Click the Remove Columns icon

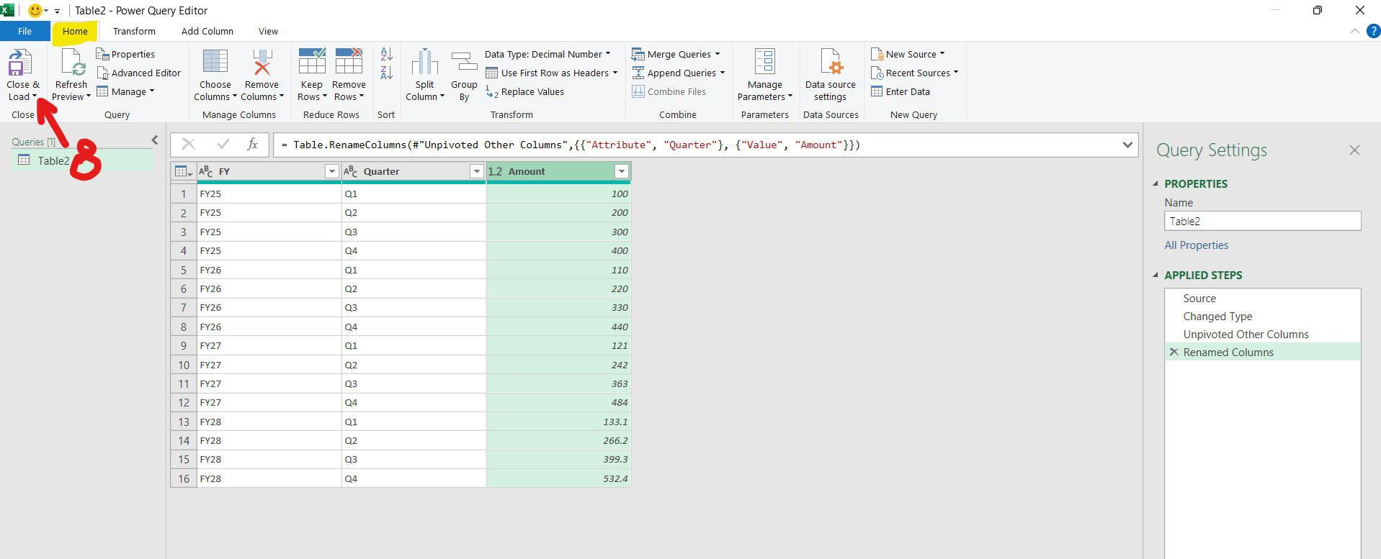pyautogui.click(x=262, y=62)
